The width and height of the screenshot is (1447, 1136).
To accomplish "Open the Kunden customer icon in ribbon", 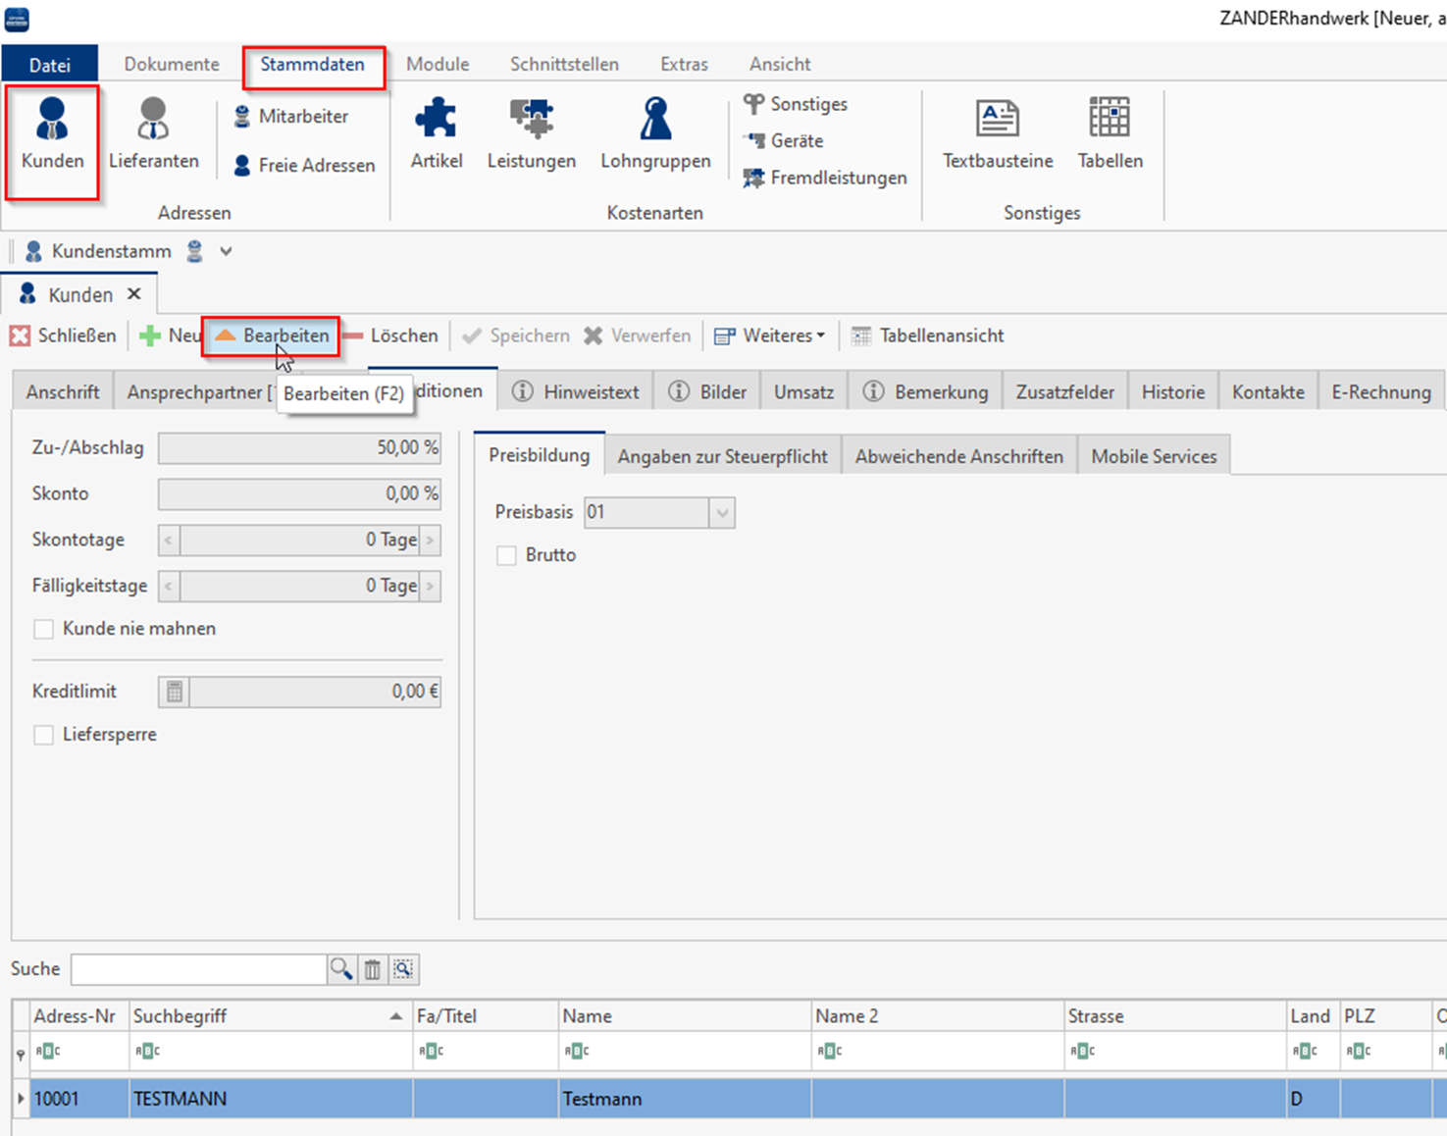I will point(52,134).
